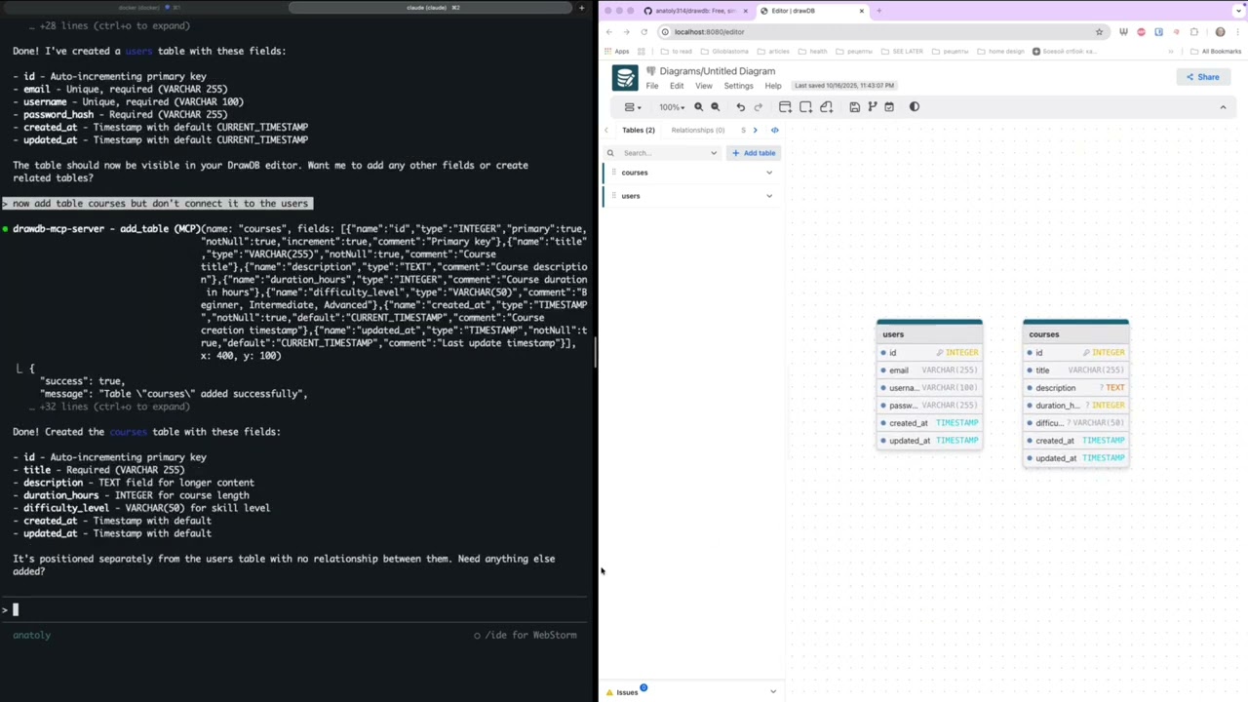This screenshot has width=1248, height=702.
Task: Grab the drag handle beside users
Action: point(613,196)
